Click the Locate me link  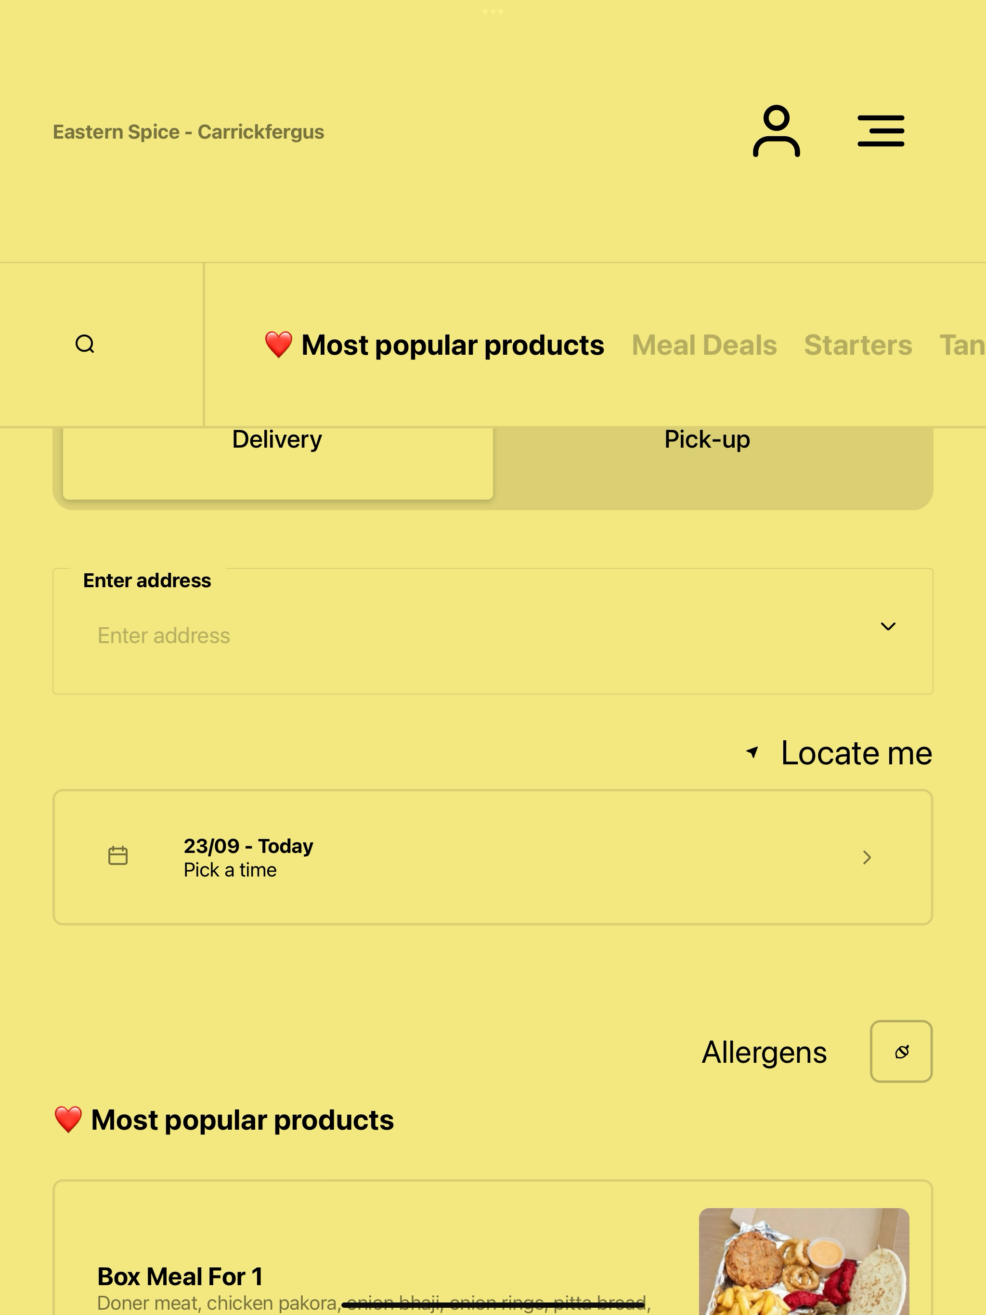tap(856, 753)
